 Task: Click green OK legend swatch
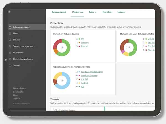click(x=79, y=39)
